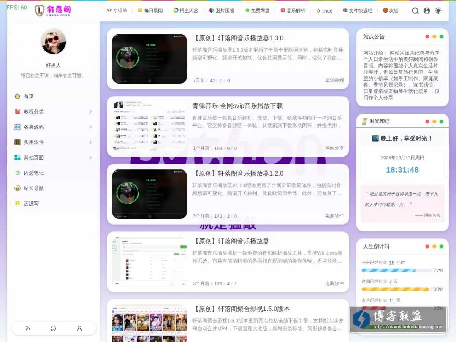Click the 友链 orange circle icon

coord(385,11)
